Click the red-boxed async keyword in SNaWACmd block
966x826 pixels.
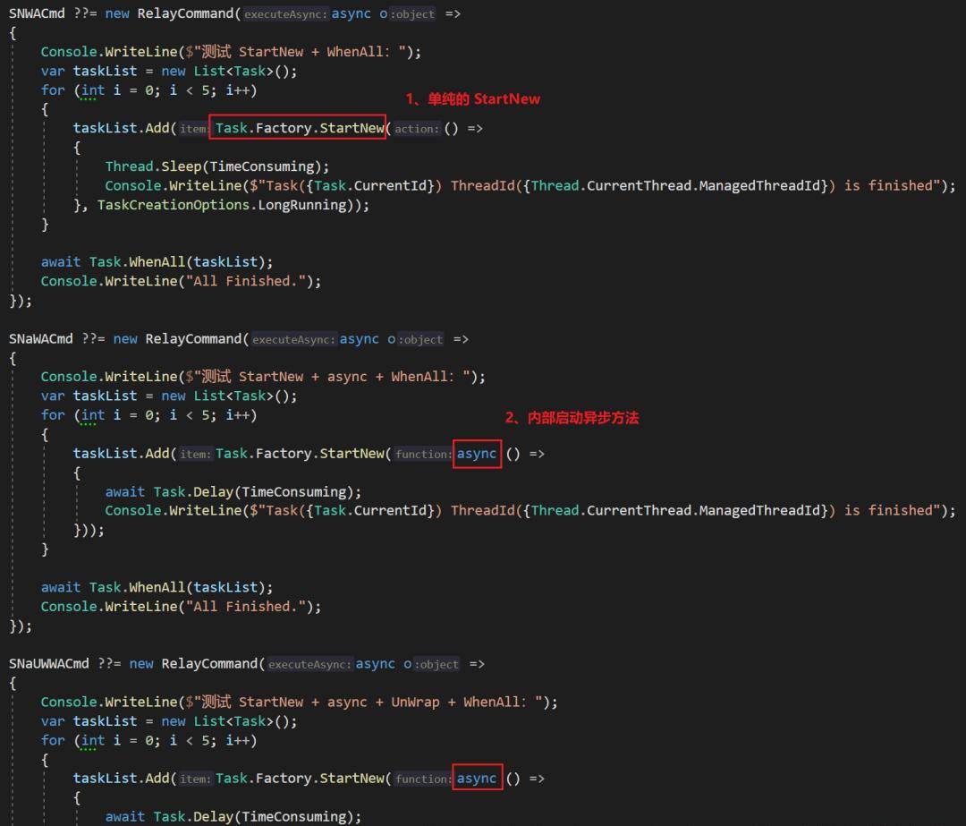pos(477,454)
